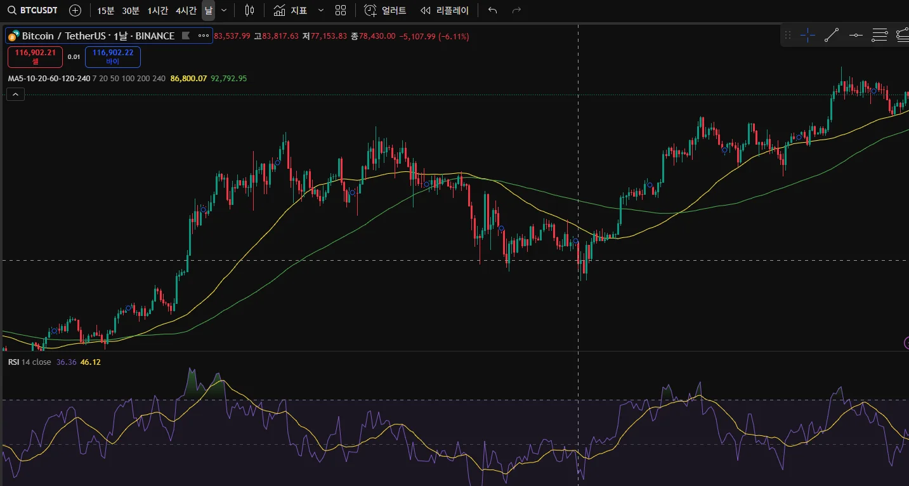Open the chart layout grid selector

coord(341,10)
